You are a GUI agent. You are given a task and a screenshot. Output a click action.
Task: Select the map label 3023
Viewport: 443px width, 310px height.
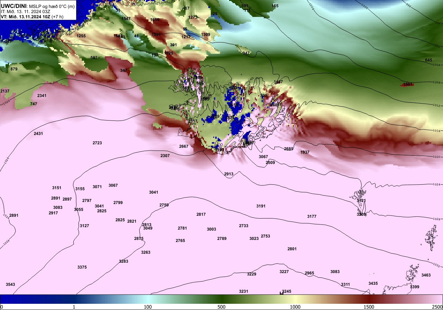point(254,239)
